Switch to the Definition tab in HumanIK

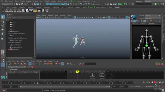coord(143,24)
